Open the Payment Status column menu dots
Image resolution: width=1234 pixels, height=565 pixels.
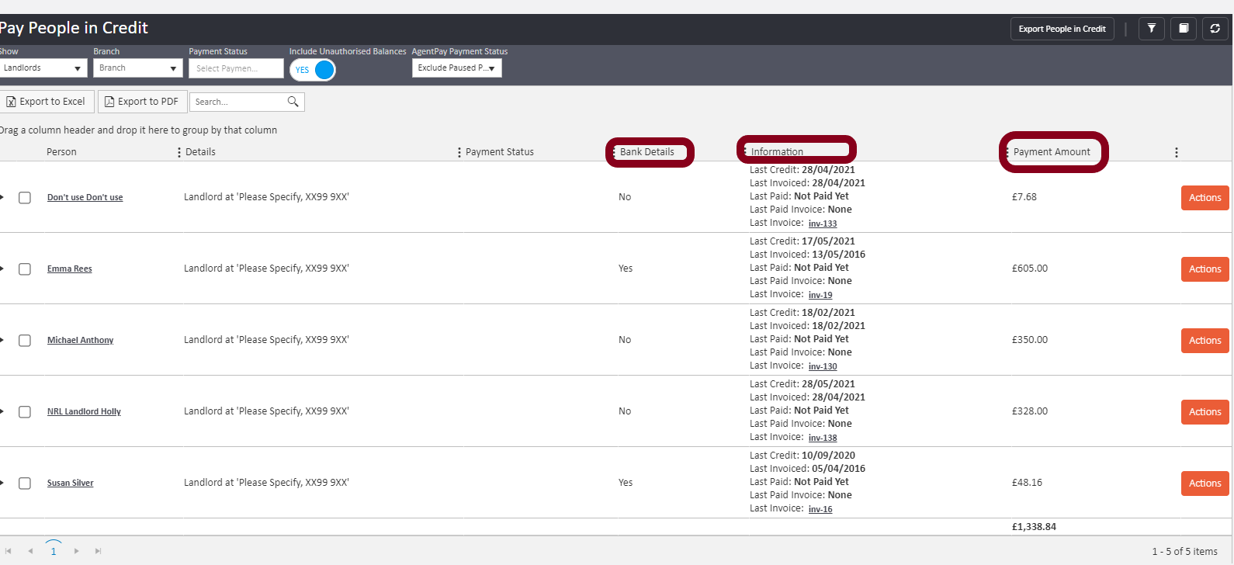click(459, 153)
